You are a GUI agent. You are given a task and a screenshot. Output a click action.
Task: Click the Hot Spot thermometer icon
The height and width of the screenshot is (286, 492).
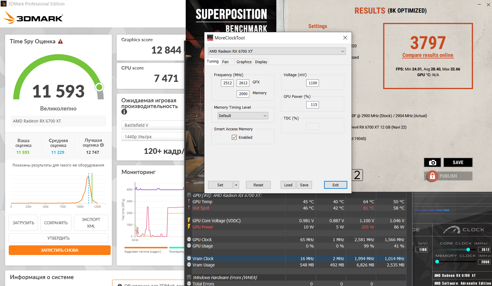click(189, 208)
